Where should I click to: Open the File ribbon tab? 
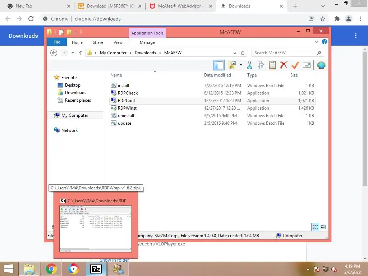[x=57, y=42]
